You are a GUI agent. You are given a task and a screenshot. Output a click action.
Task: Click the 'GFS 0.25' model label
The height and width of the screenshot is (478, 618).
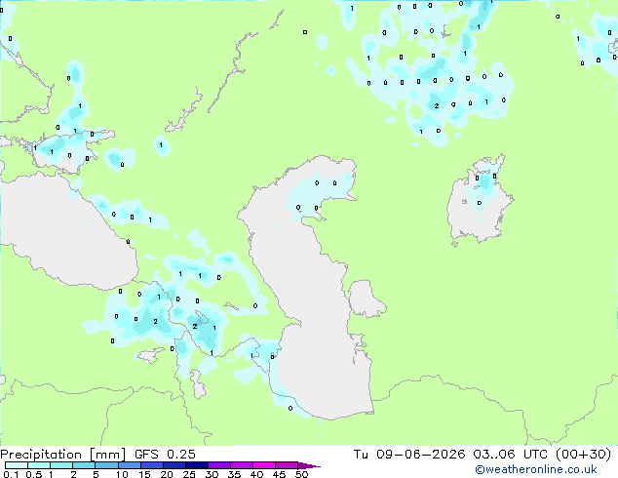(x=165, y=455)
